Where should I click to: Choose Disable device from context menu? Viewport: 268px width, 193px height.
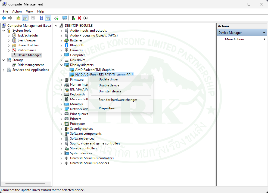pos(121,85)
